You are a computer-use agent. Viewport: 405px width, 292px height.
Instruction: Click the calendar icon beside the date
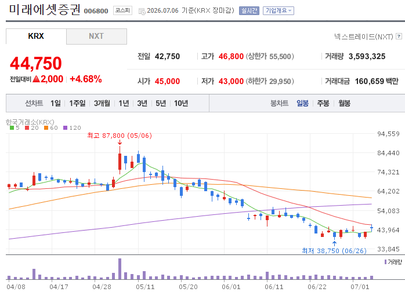tap(142, 12)
